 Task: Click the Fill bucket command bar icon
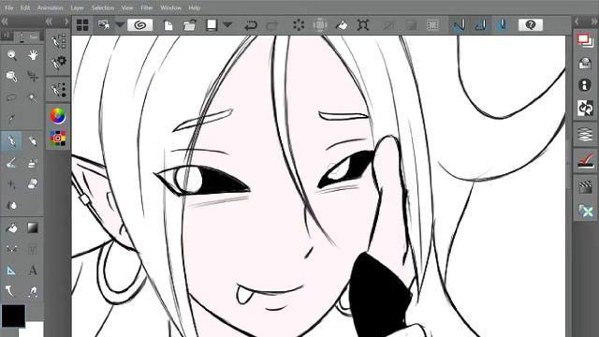click(342, 25)
